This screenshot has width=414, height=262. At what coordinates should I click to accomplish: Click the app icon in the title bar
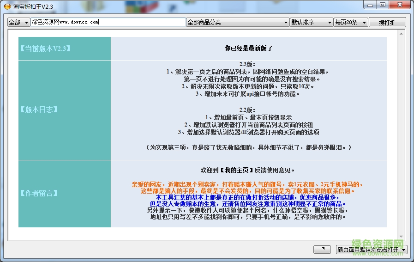7,6
